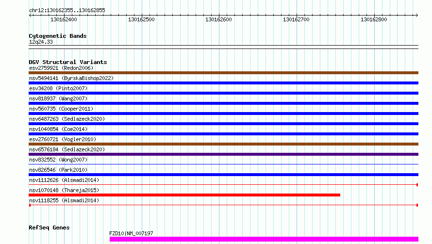Click the 130162400 ruler position label
Viewport: 432px width, 244px height.
click(x=64, y=19)
